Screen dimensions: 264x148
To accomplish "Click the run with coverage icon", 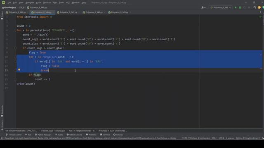I will coord(245,7).
